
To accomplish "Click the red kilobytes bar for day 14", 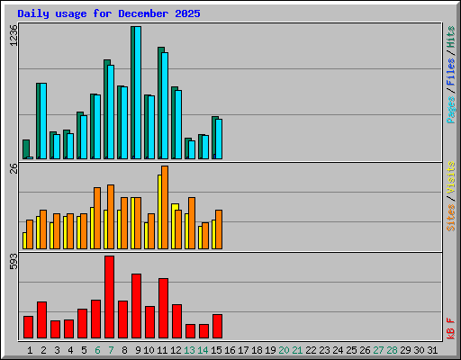I will point(203,331).
